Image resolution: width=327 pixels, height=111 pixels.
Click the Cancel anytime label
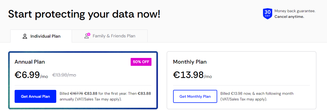click(x=289, y=17)
